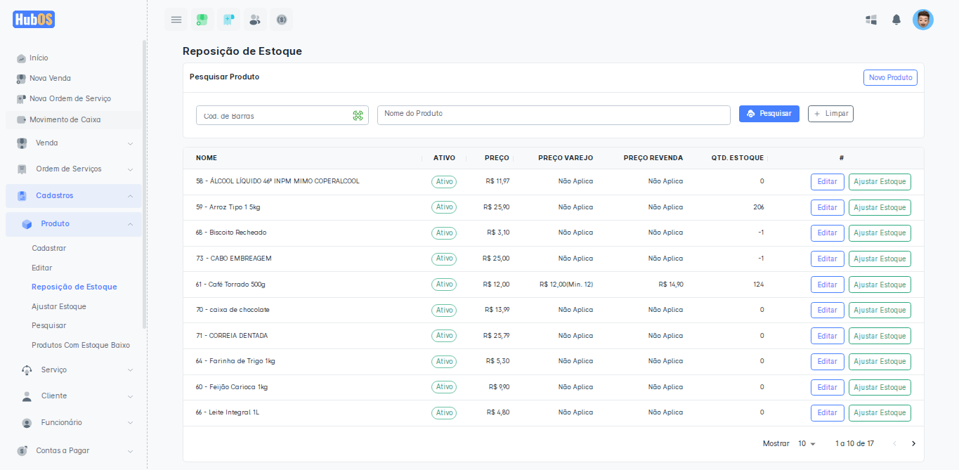Click the Pesquisar search button
Viewport: 959px width, 470px height.
pyautogui.click(x=769, y=114)
